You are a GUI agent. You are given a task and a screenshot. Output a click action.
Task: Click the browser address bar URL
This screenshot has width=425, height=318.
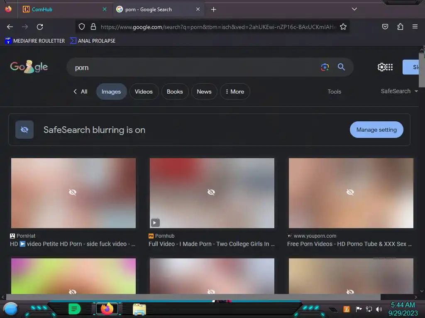point(218,27)
